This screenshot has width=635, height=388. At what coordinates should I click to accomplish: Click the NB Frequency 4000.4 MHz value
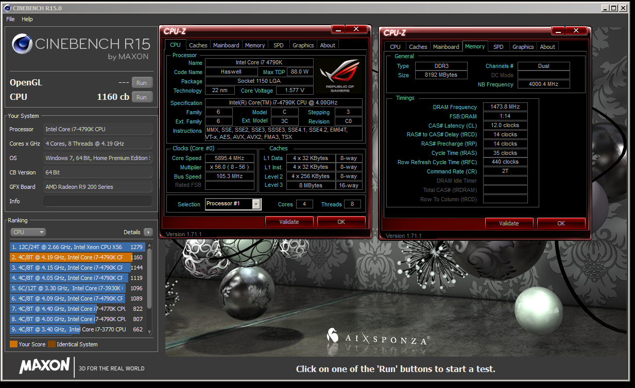coord(543,84)
